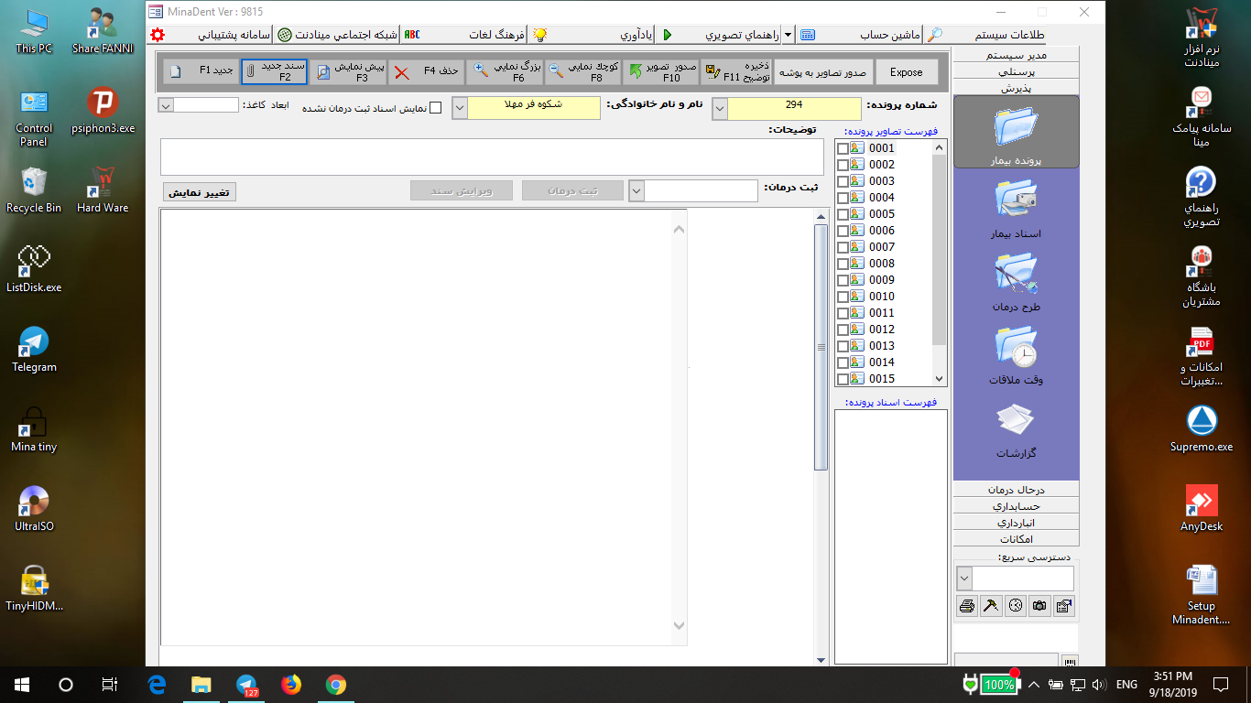Zoom out with کوچك نمايي F8

click(583, 72)
